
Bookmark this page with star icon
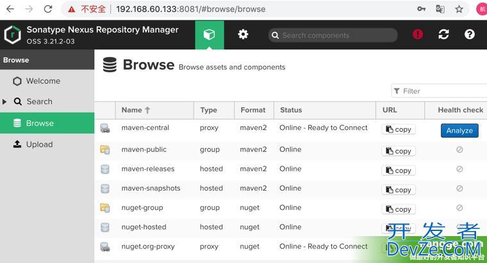pyautogui.click(x=459, y=9)
